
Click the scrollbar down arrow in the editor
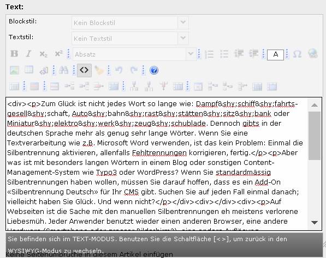coord(315,223)
